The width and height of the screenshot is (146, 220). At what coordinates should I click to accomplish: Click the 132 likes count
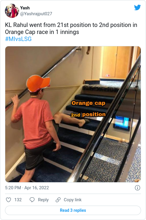(18, 200)
